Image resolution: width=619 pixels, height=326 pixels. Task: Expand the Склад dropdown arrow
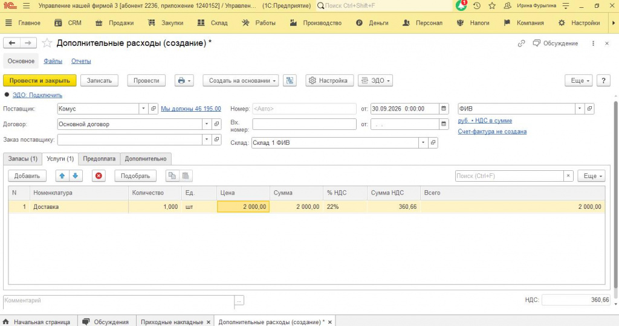(423, 142)
